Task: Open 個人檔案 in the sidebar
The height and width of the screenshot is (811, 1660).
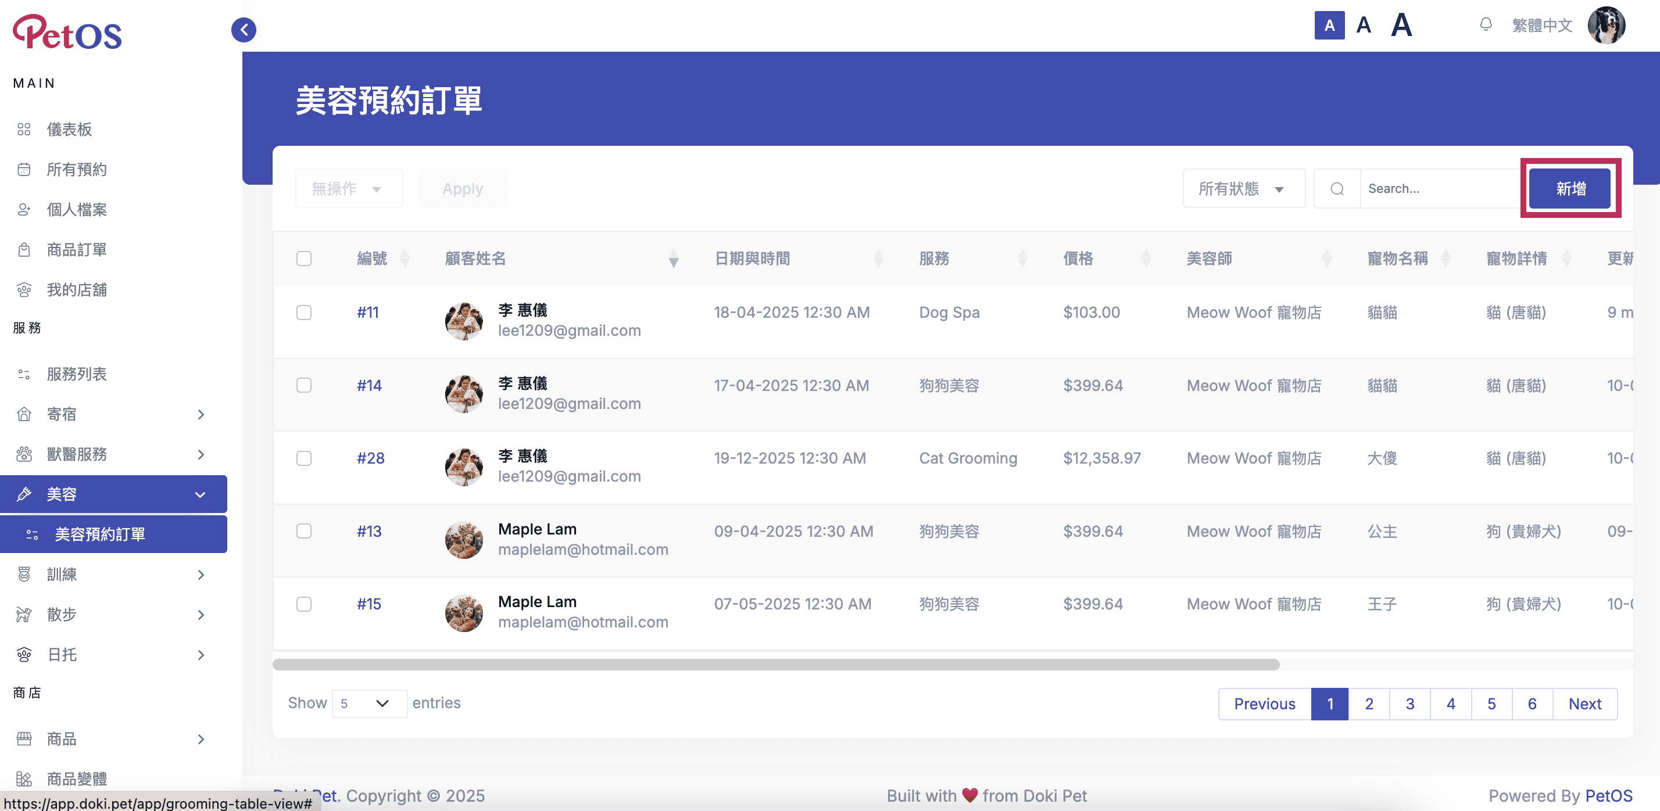Action: tap(77, 209)
